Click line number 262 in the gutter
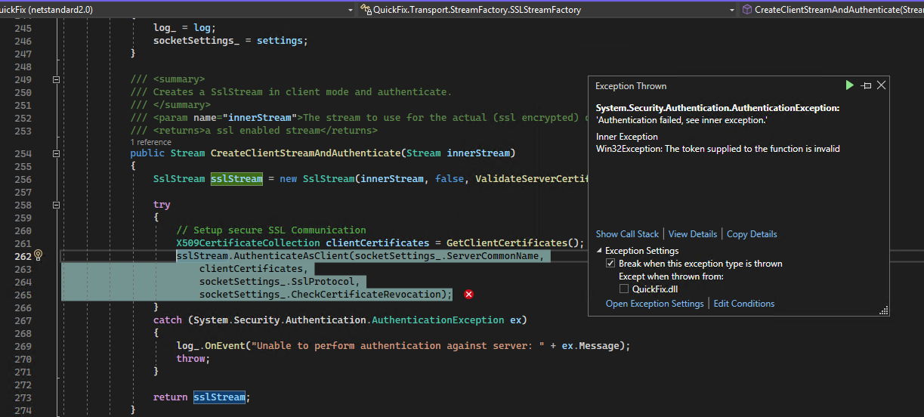Screen dimensions: 924x417 point(23,255)
